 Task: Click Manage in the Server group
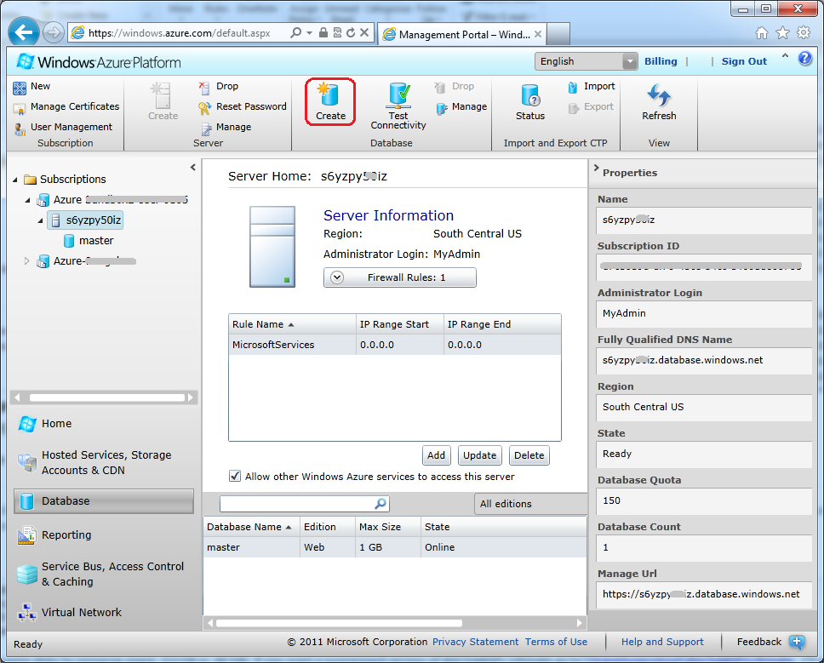pyautogui.click(x=226, y=128)
